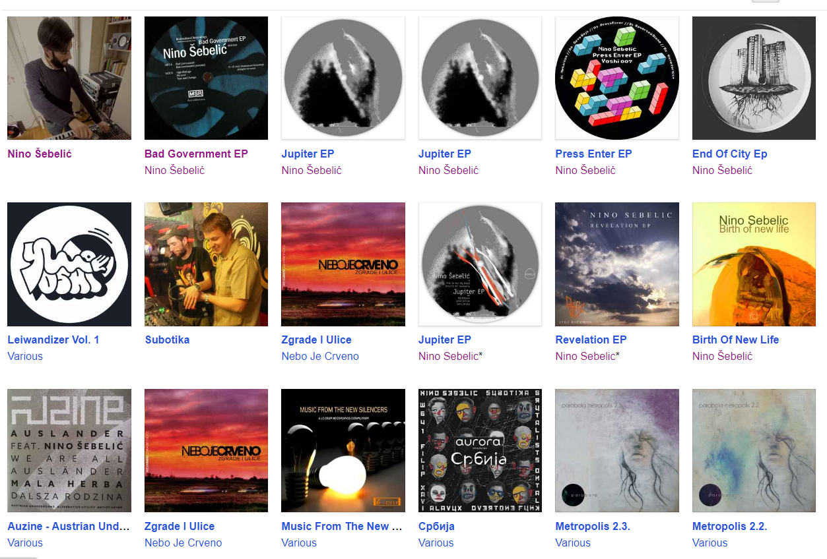Open Nino Šebelić link under Birth Of New Life
The height and width of the screenshot is (559, 827).
point(722,356)
